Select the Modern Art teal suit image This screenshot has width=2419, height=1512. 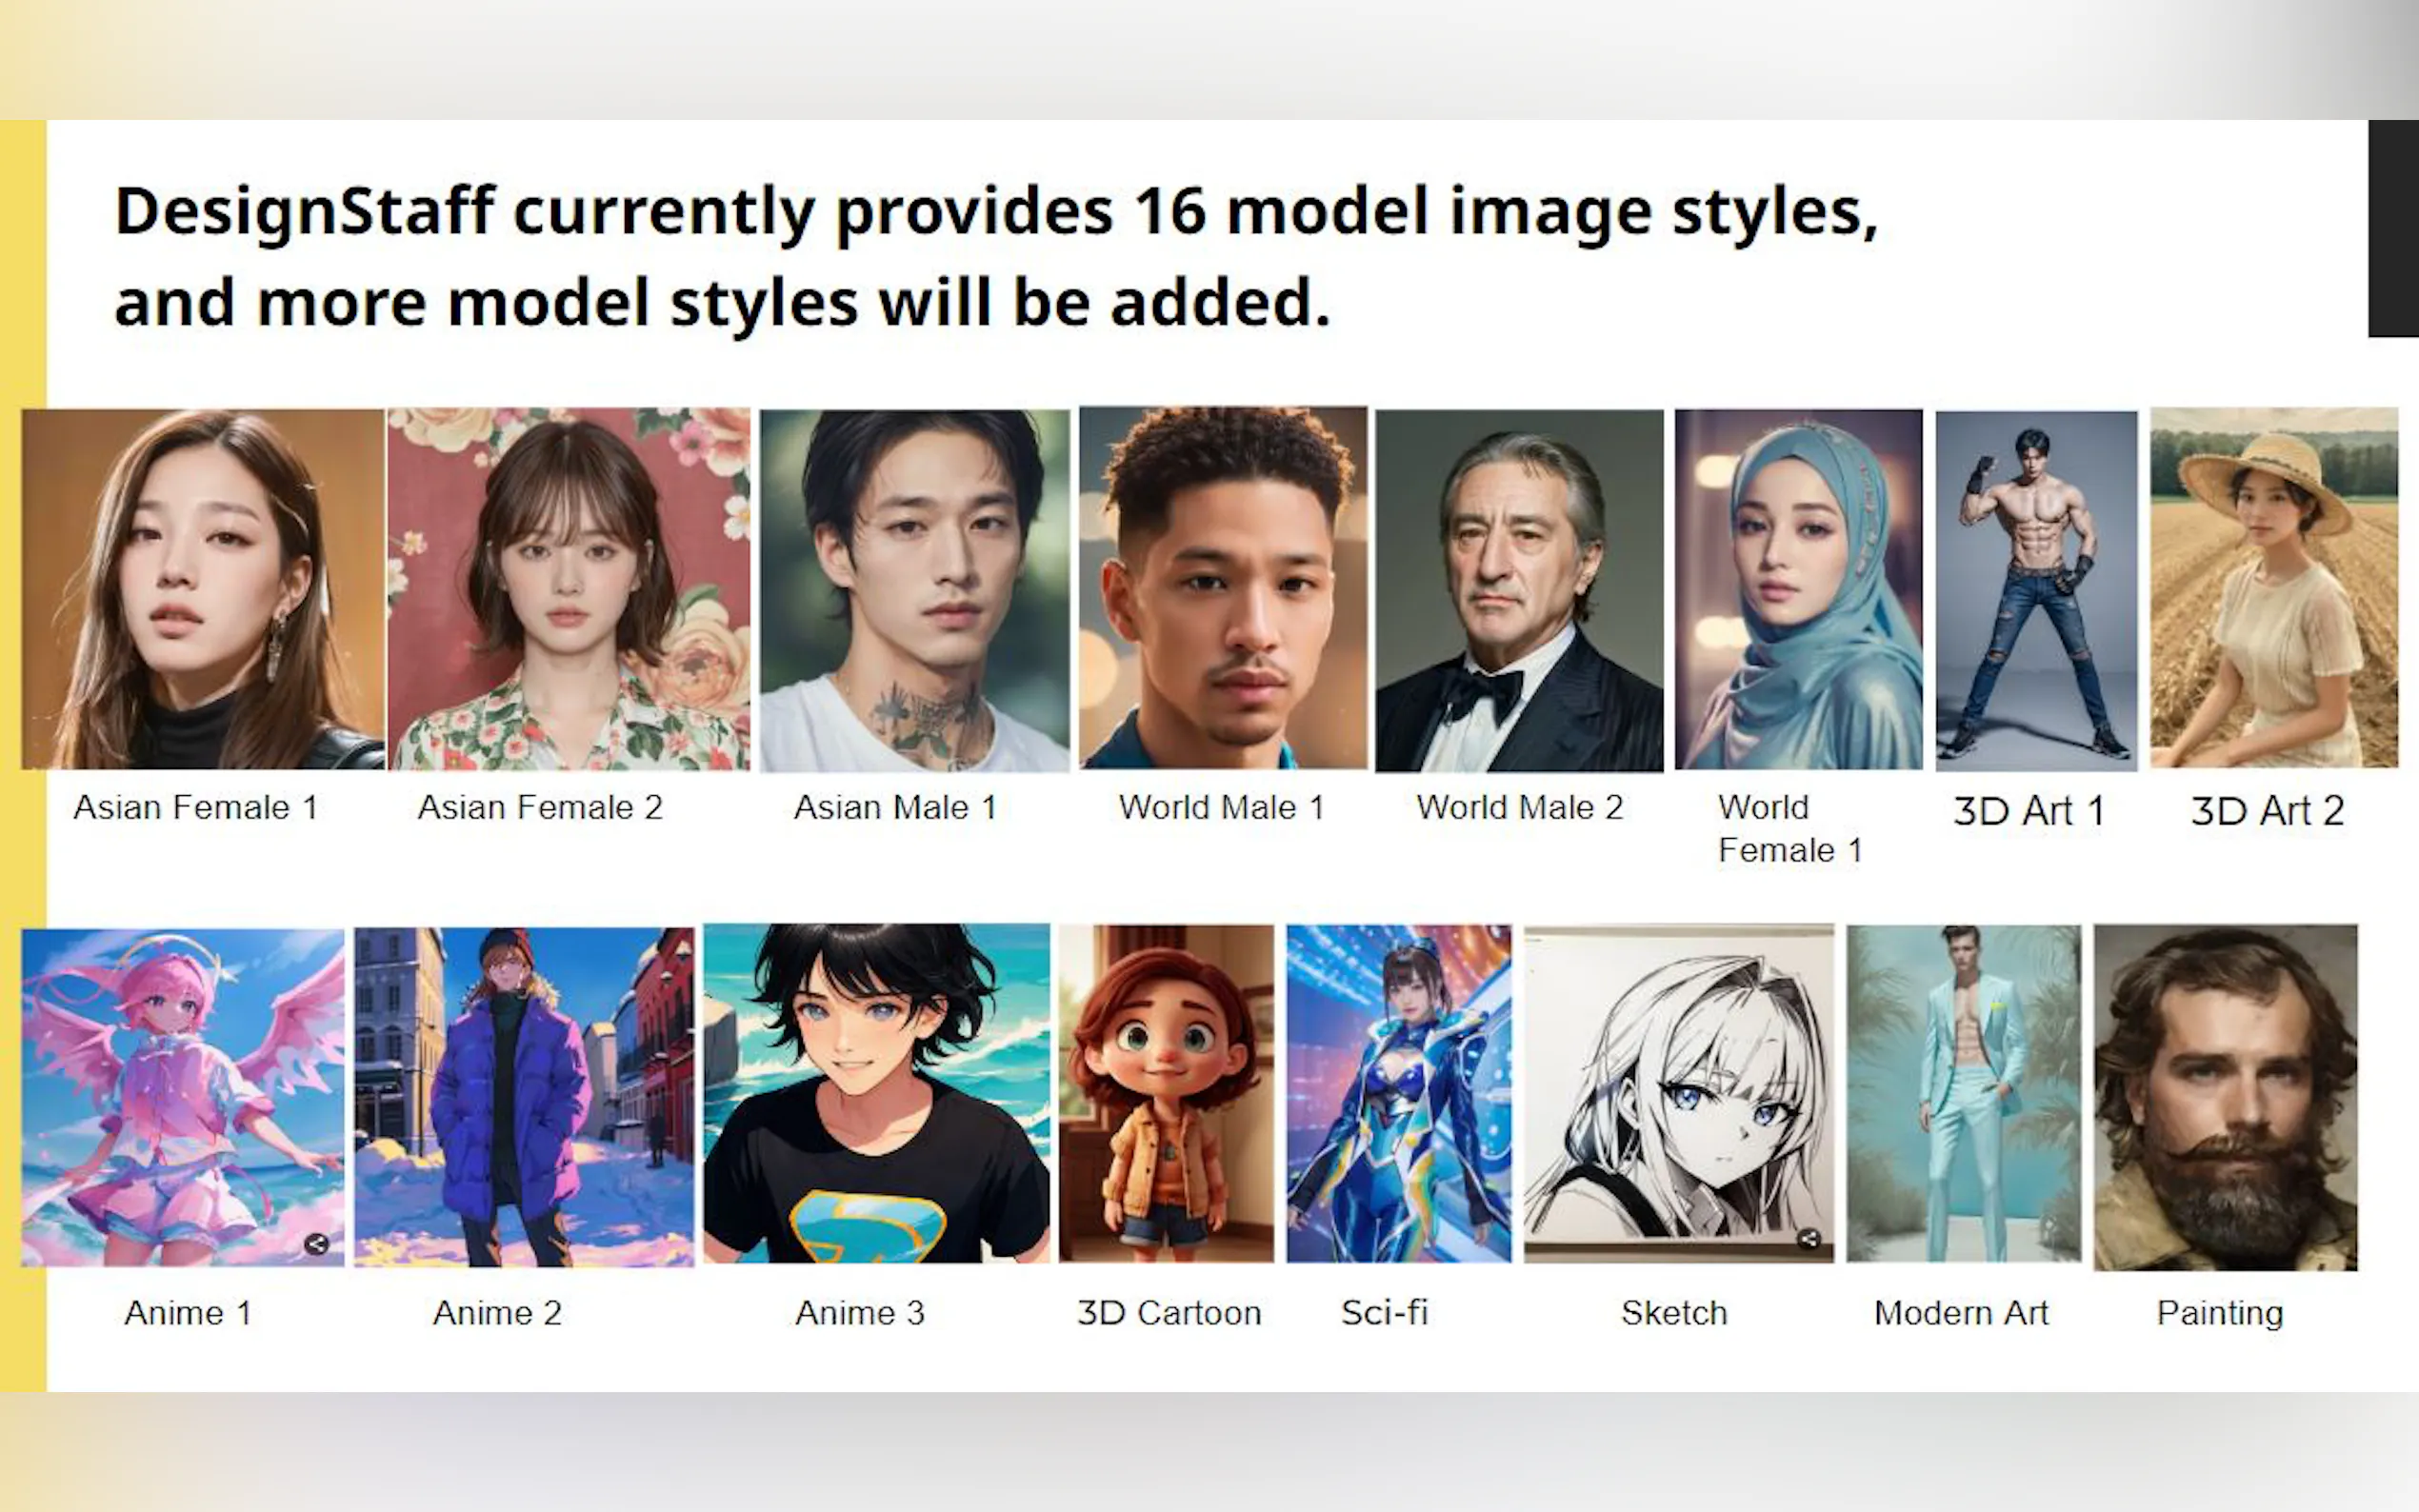[x=1963, y=1093]
